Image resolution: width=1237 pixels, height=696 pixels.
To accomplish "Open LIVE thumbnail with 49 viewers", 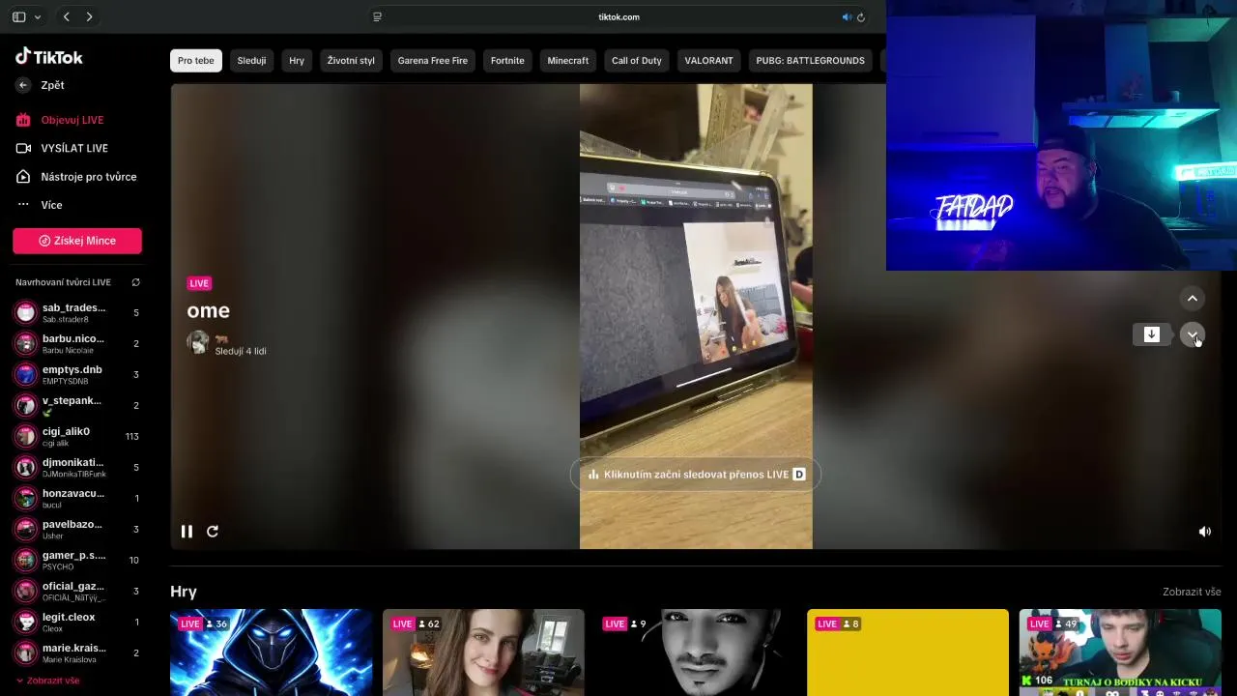I will pos(1120,652).
